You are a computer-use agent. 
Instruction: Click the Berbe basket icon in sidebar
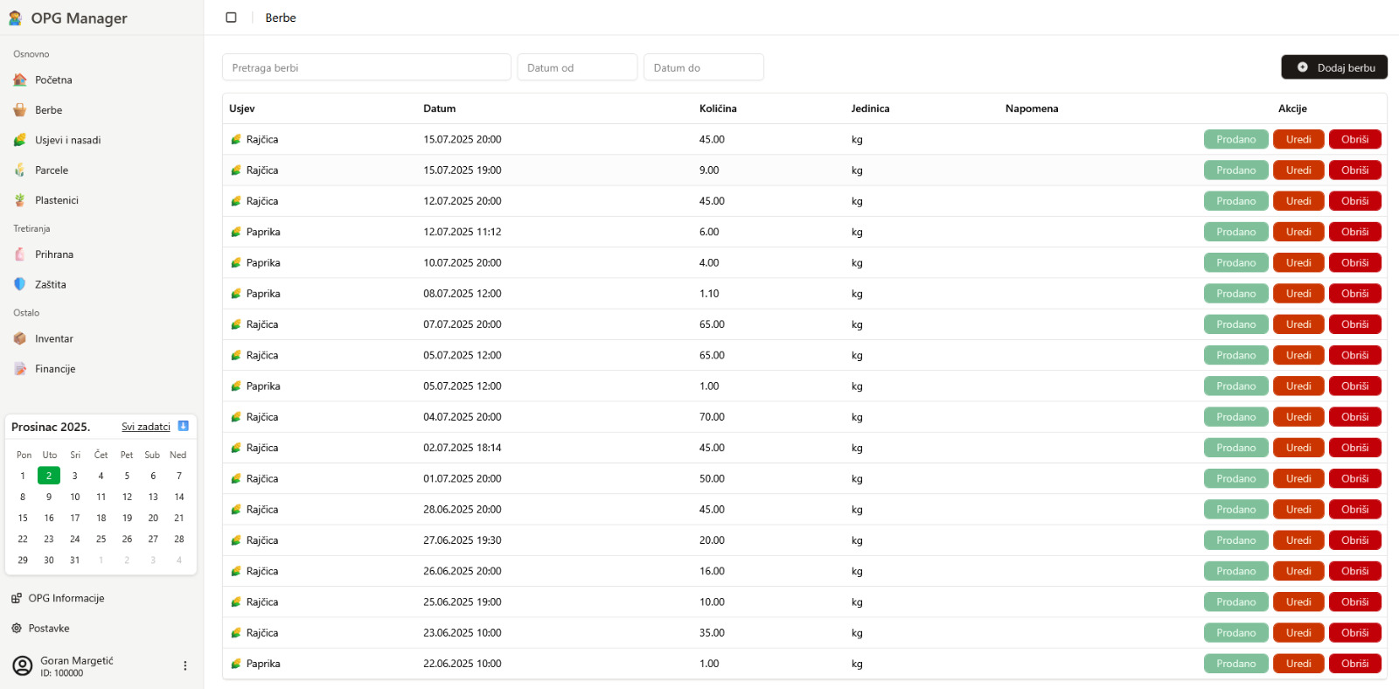click(x=20, y=110)
